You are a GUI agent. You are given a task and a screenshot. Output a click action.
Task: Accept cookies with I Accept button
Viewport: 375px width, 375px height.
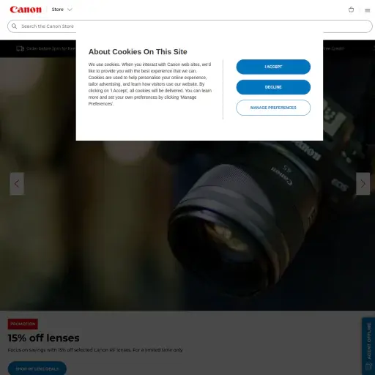[273, 67]
